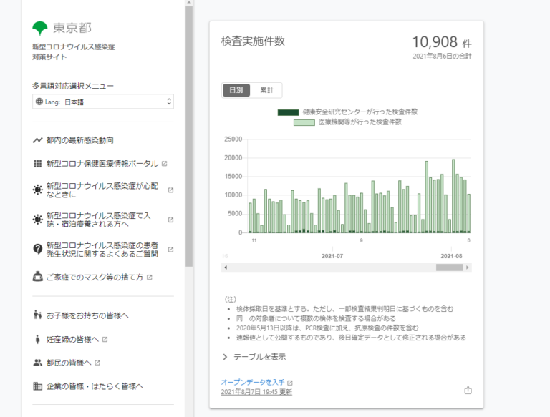
Task: Click external link icon after 都民の皆様へ
Action: pyautogui.click(x=97, y=363)
